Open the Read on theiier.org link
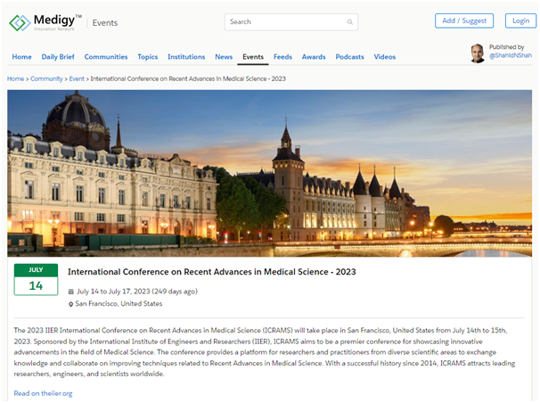Viewport: 540px width, 403px height. (x=43, y=393)
